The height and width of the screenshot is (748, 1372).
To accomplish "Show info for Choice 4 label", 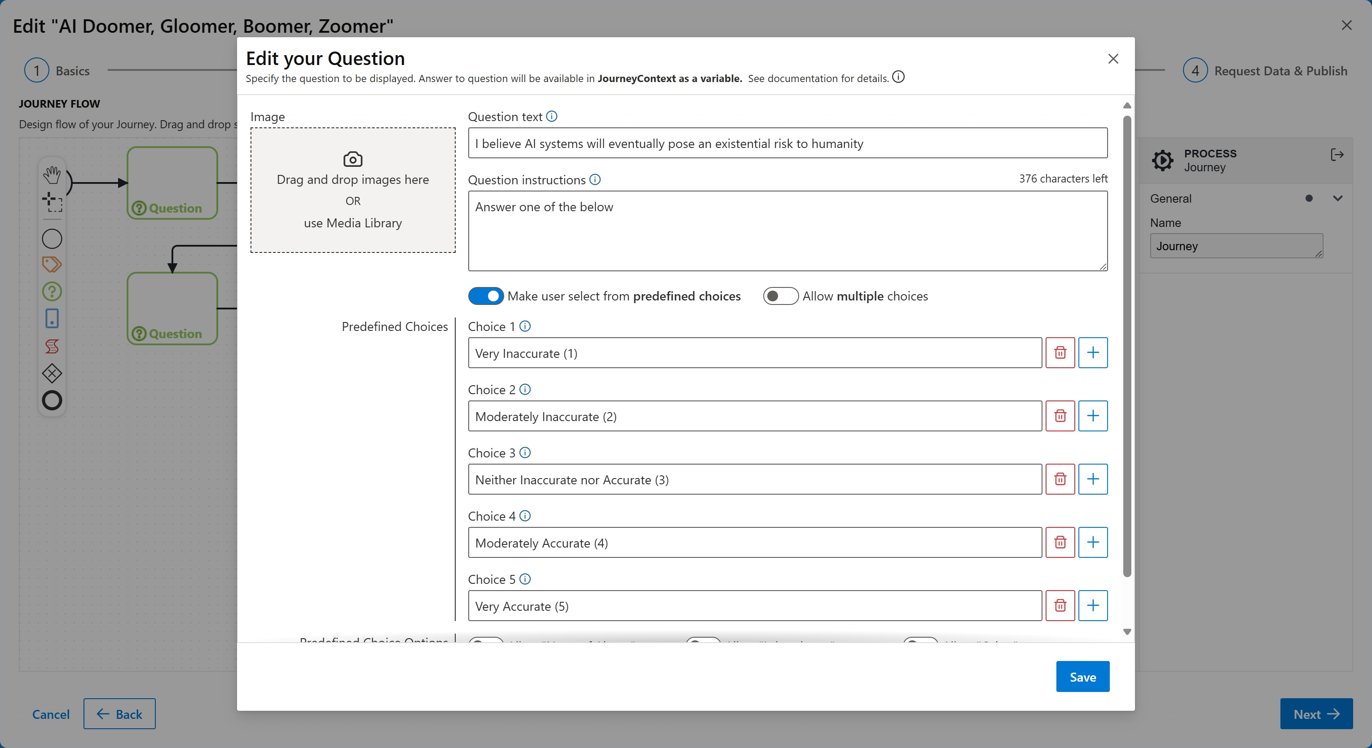I will tap(525, 516).
